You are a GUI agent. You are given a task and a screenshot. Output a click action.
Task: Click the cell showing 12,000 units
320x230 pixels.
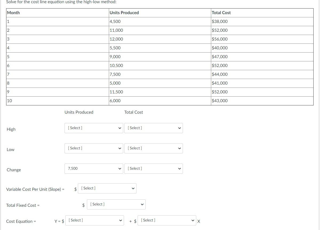click(116, 39)
